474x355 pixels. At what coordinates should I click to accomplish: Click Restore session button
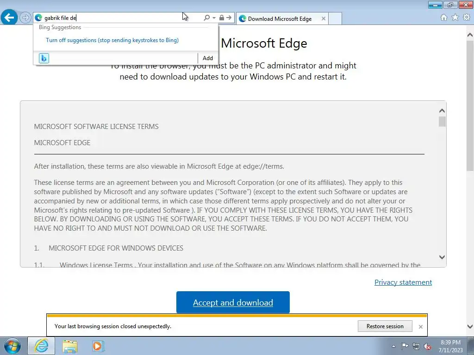click(x=385, y=326)
